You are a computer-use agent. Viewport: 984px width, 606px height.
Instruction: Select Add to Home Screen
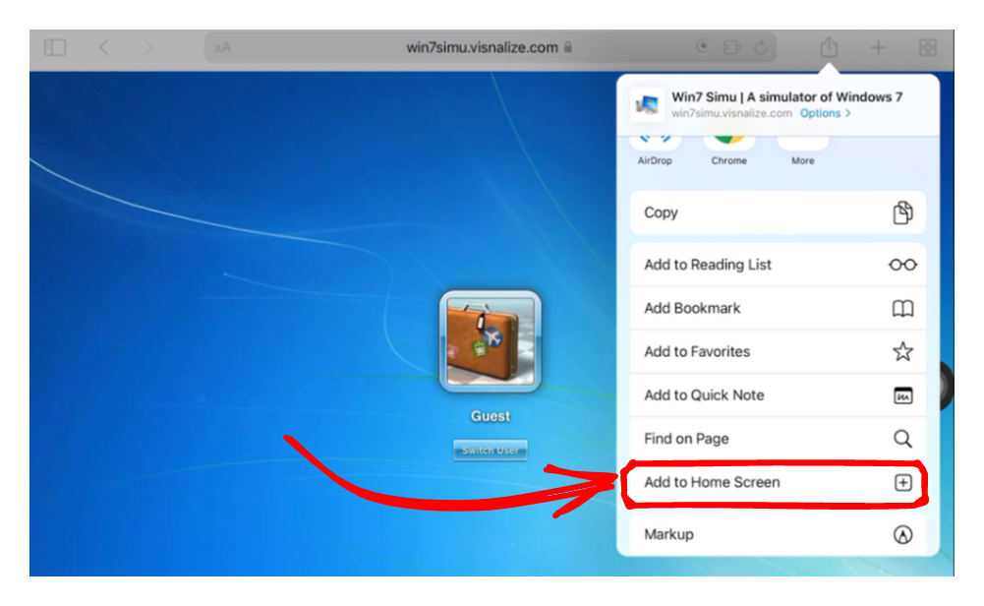click(778, 482)
